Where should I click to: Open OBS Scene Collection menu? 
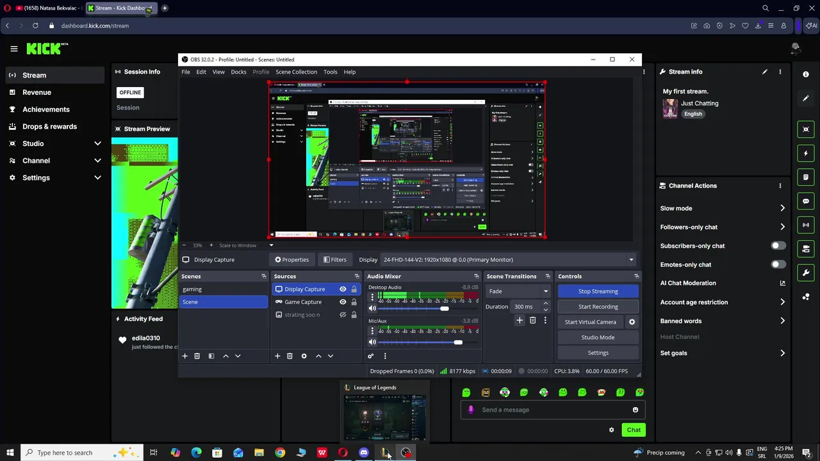click(x=296, y=72)
